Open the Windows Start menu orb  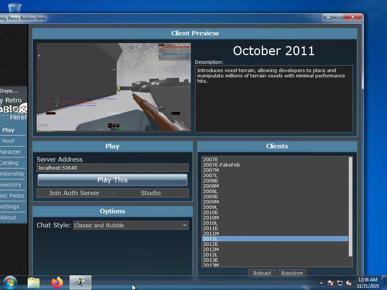[10, 282]
